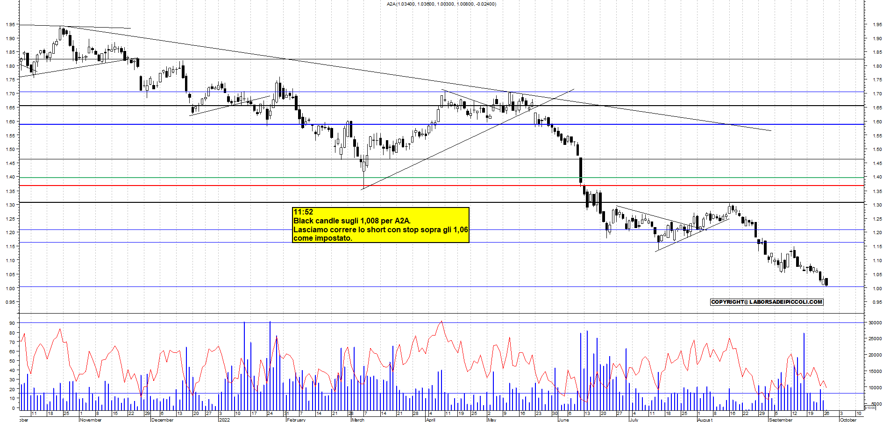Click the '5000' volume scale label
883x422 pixels.
pyautogui.click(x=876, y=404)
